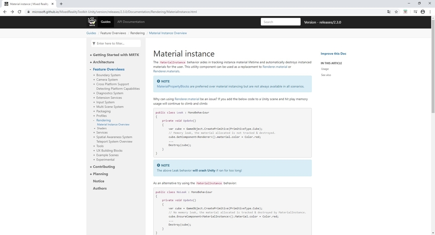Screen dimensions: 435x235
Task: Click Rendering breadcrumb
Action: coord(137,33)
